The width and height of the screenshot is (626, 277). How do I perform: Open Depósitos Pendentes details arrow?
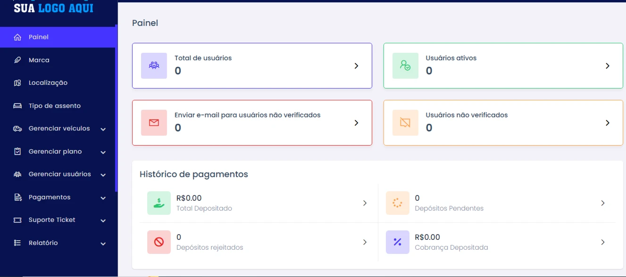pyautogui.click(x=603, y=203)
